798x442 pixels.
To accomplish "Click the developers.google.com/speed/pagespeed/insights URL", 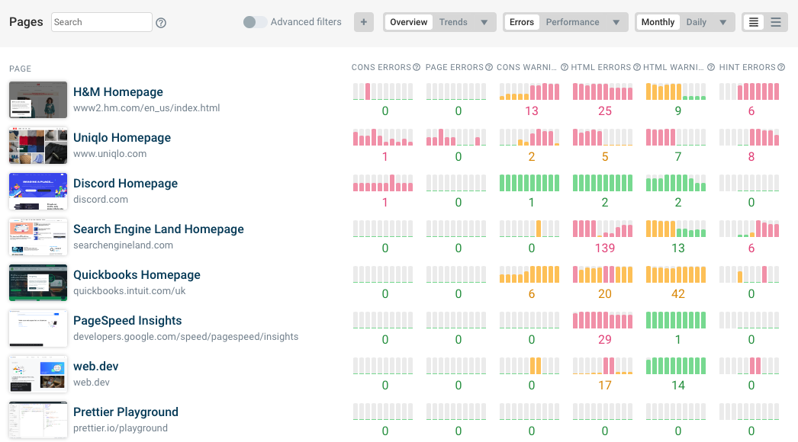I will [185, 337].
